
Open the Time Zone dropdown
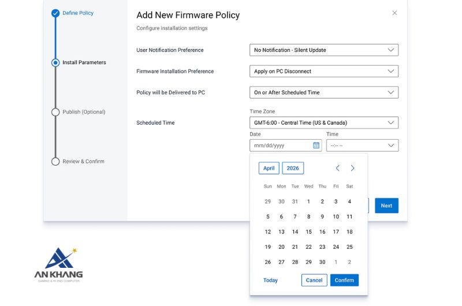[x=324, y=123]
